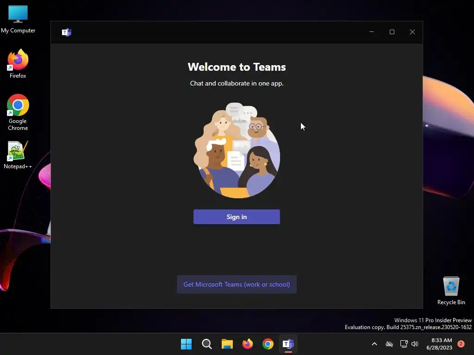Select the Firefox desktop shortcut
Image resolution: width=474 pixels, height=355 pixels.
coord(18,64)
